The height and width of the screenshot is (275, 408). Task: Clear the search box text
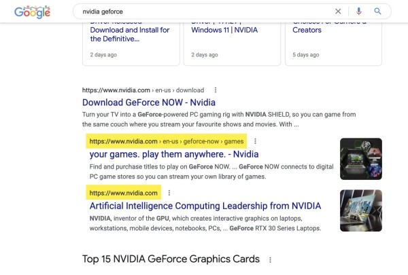339,12
